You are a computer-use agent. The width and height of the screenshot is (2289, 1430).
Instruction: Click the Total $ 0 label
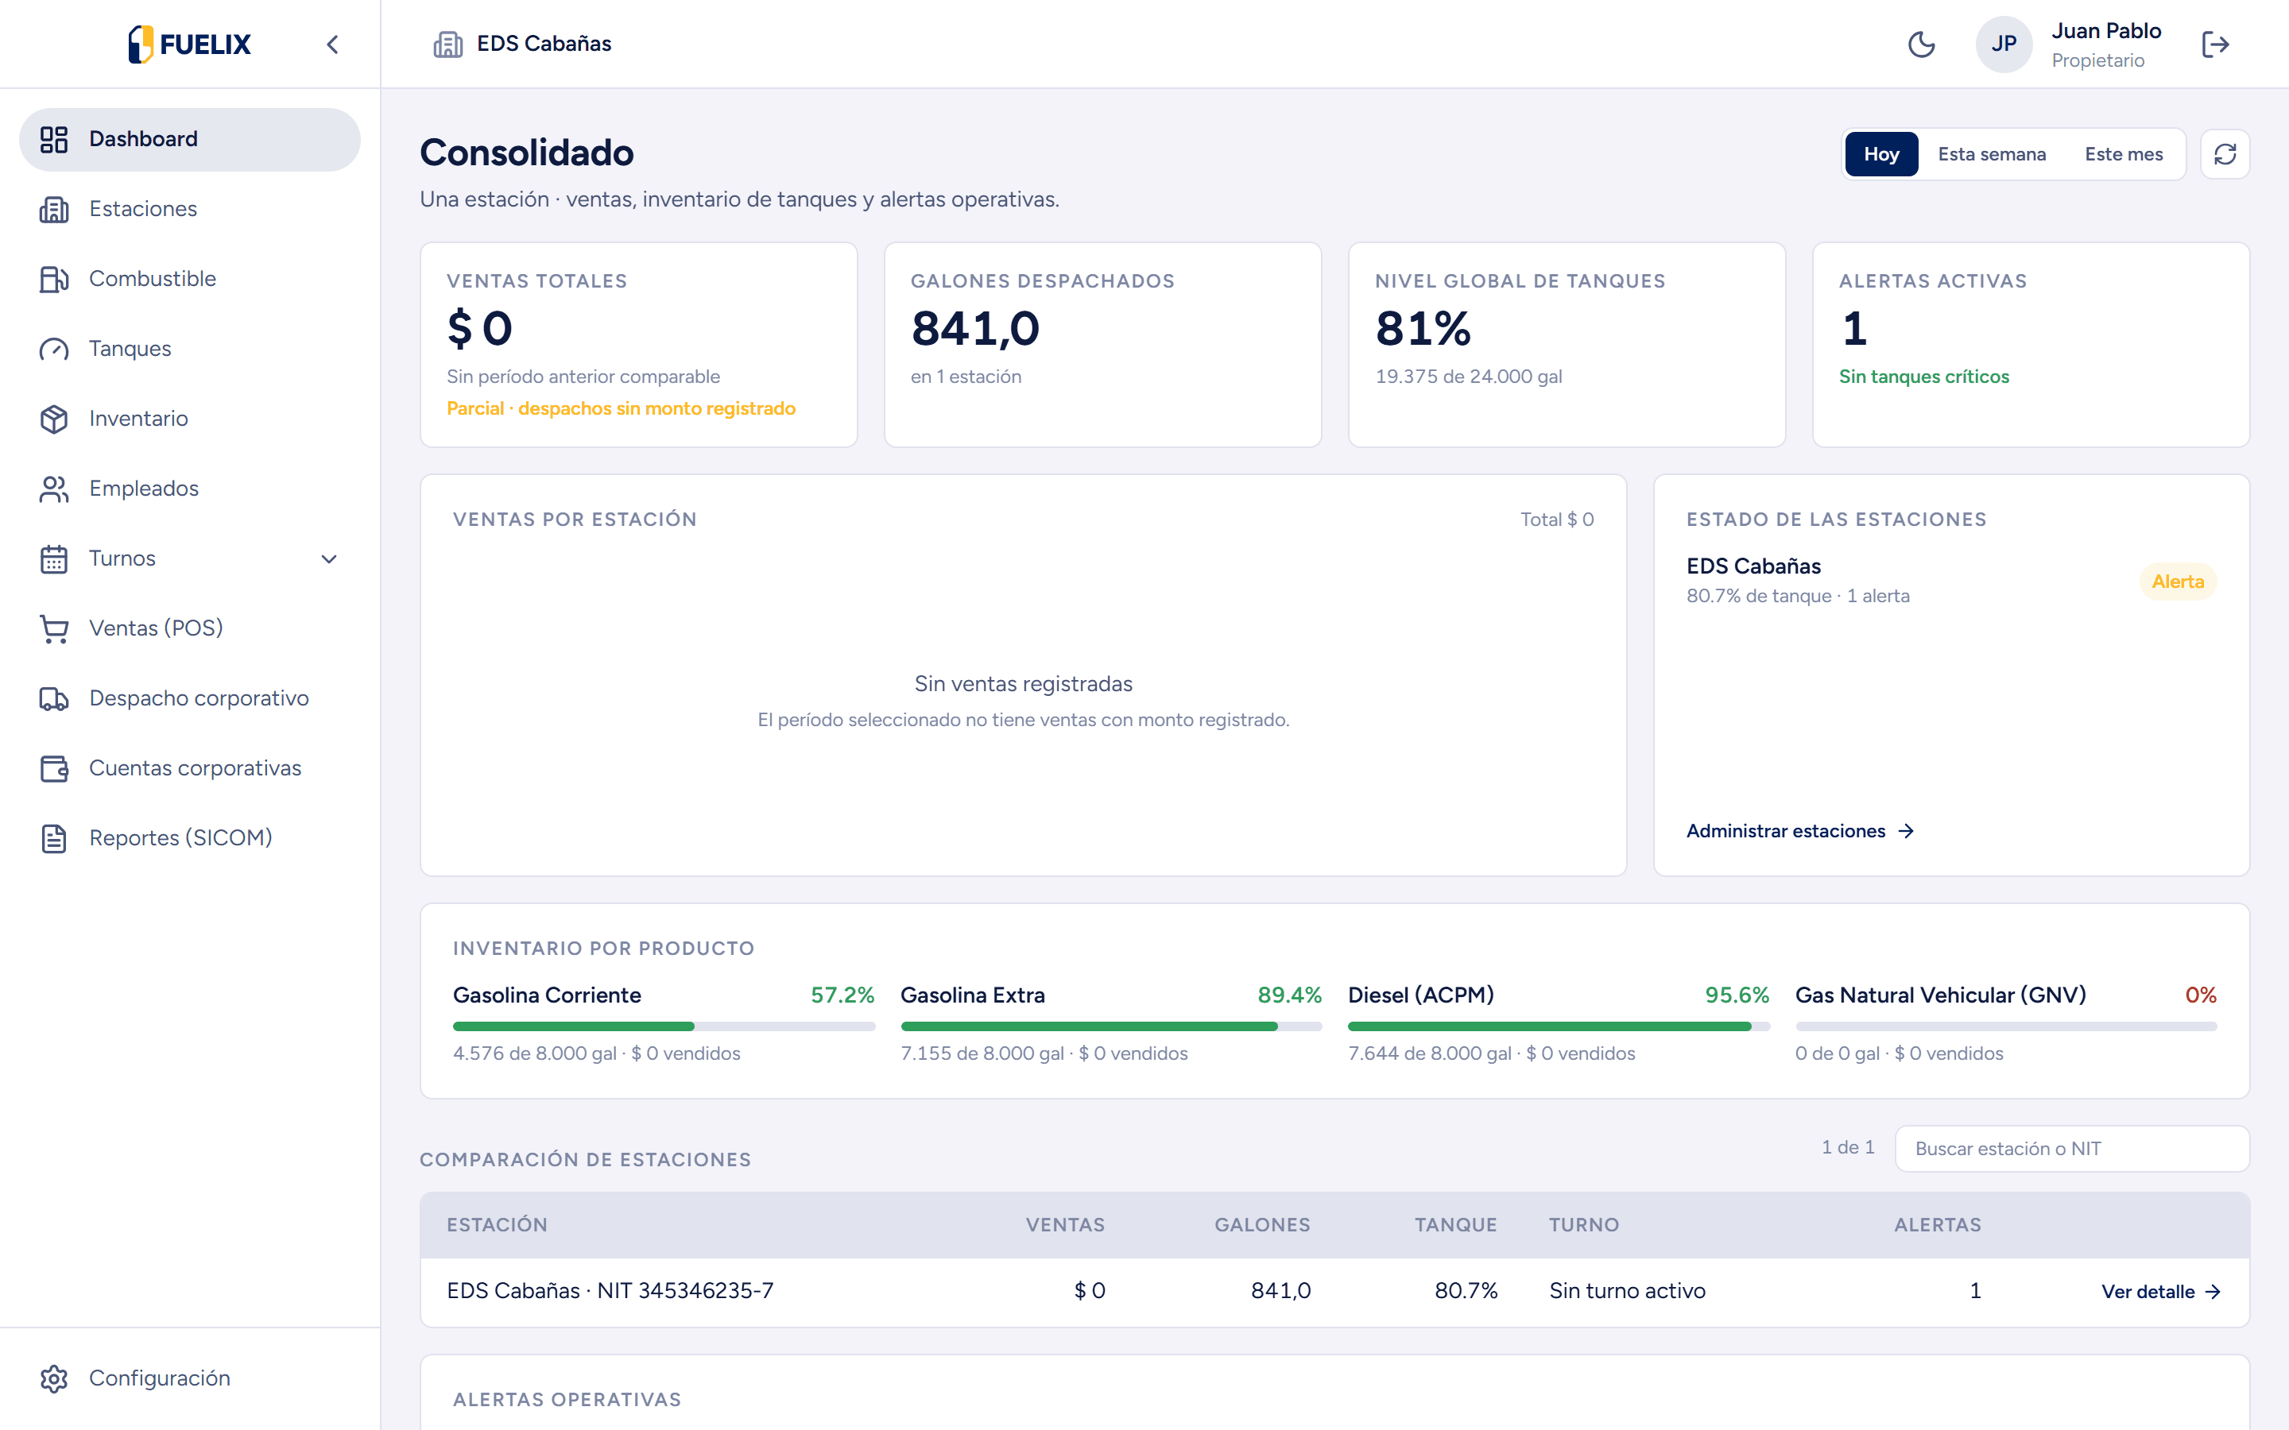point(1557,520)
